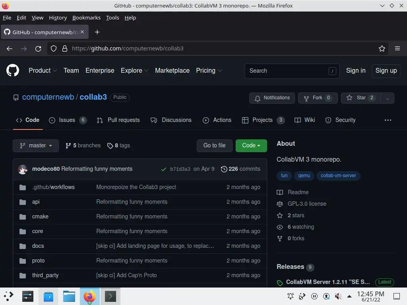The height and width of the screenshot is (305, 407).
Task: Click the Sign up button
Action: [386, 71]
